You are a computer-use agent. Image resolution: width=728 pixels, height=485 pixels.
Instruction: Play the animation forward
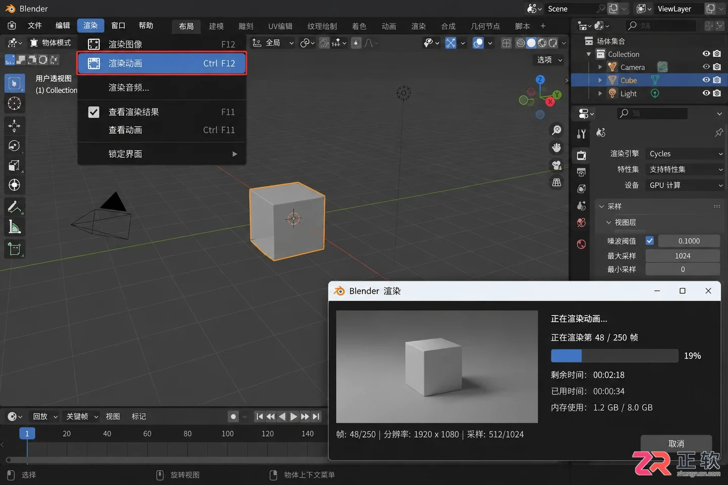(293, 416)
